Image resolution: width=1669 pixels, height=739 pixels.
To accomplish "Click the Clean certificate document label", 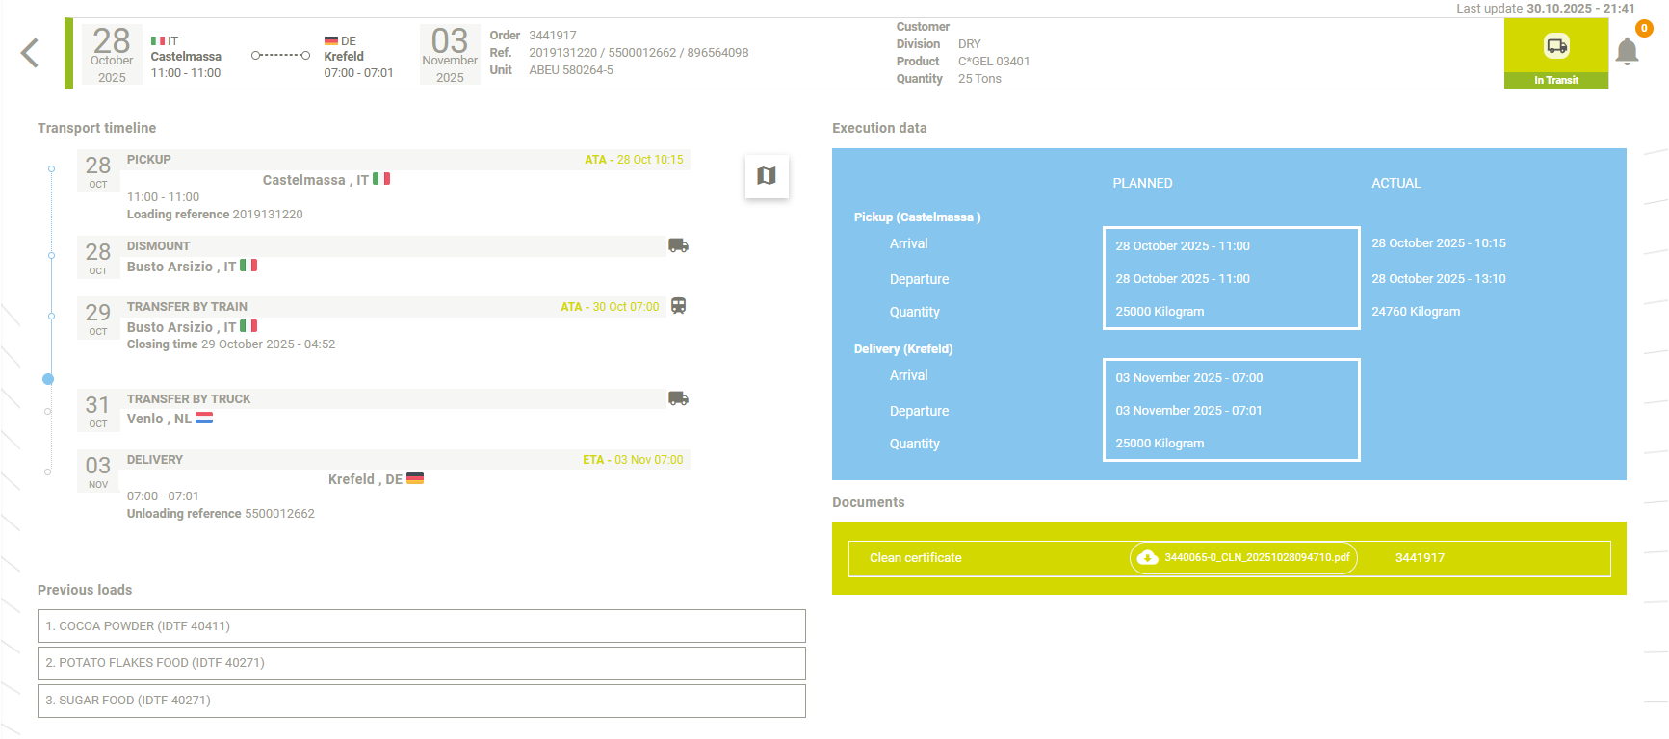I will 915,558.
